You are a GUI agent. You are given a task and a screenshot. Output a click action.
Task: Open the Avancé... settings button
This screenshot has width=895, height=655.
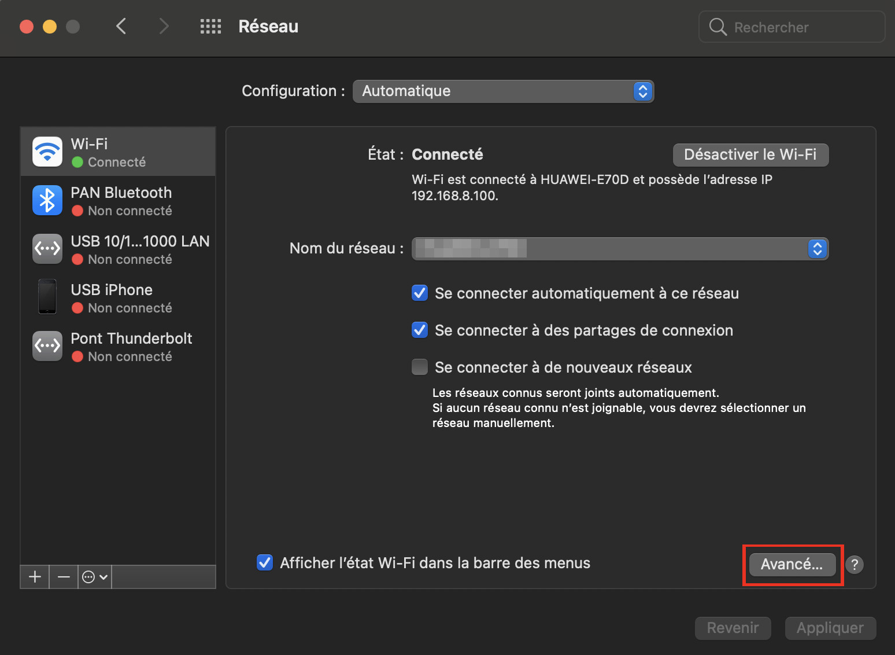pos(792,564)
